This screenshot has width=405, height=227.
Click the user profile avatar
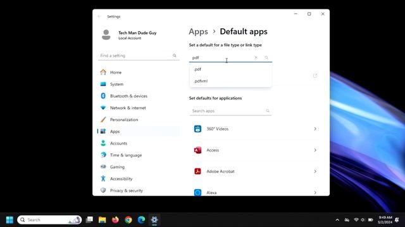[x=106, y=35]
